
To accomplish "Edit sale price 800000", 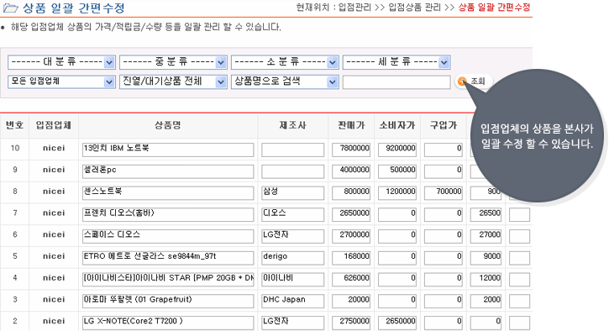I will click(351, 193).
